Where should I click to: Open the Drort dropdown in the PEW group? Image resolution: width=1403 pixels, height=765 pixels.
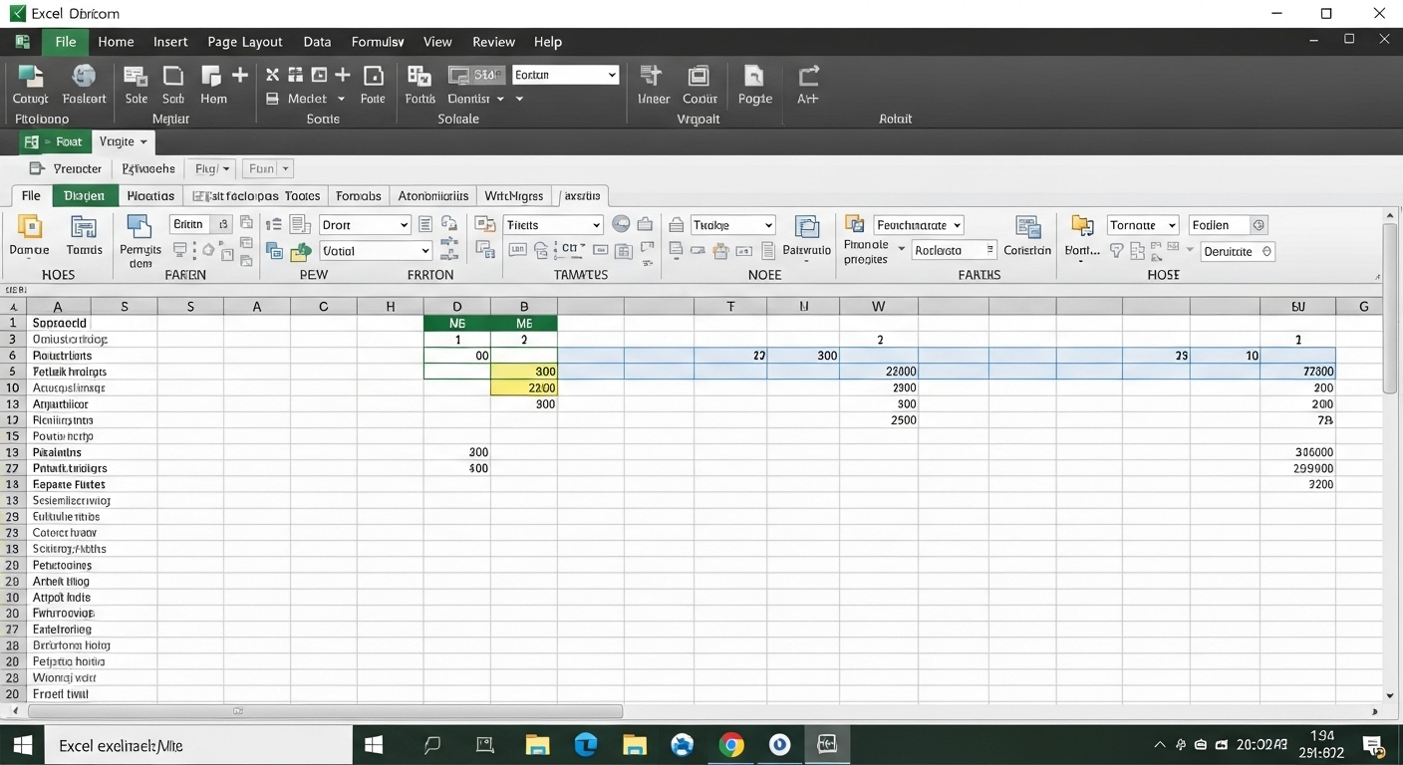364,224
